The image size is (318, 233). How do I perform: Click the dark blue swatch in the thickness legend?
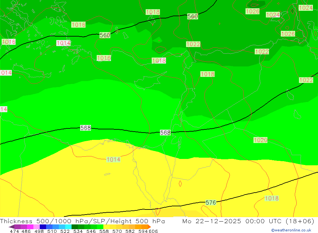coord(43,227)
